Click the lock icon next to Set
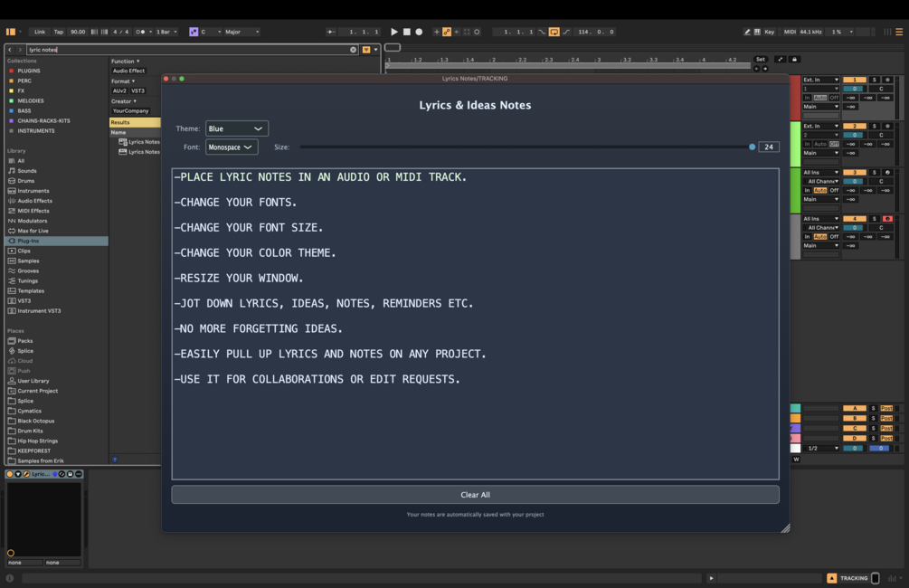The image size is (909, 588). 795,59
